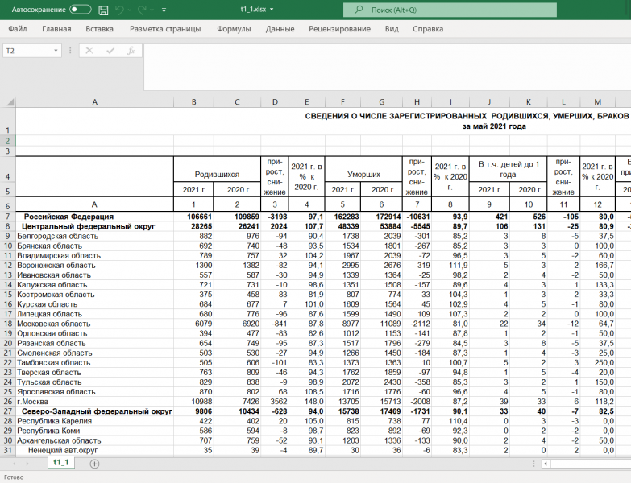The width and height of the screenshot is (631, 483).
Task: Select the t1_1 sheet tab
Action: pos(60,463)
